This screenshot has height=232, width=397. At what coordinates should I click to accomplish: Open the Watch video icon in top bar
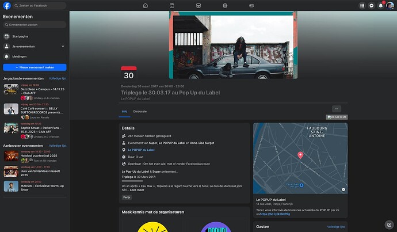coord(172,5)
